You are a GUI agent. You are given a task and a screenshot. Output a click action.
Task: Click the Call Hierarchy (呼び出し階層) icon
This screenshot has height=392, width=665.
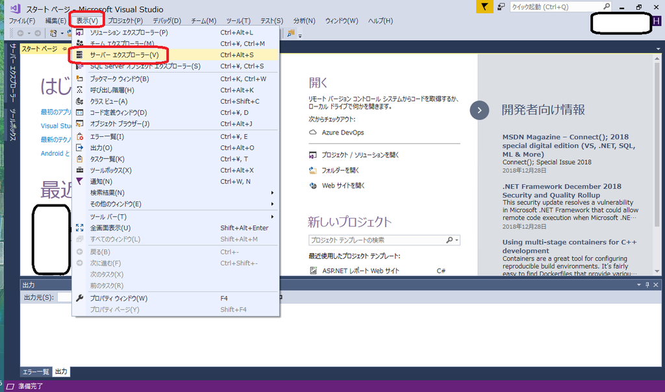79,90
